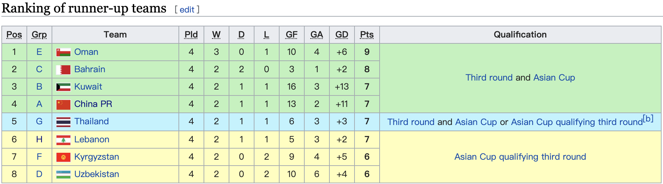Click the China PR flag icon

coord(63,104)
